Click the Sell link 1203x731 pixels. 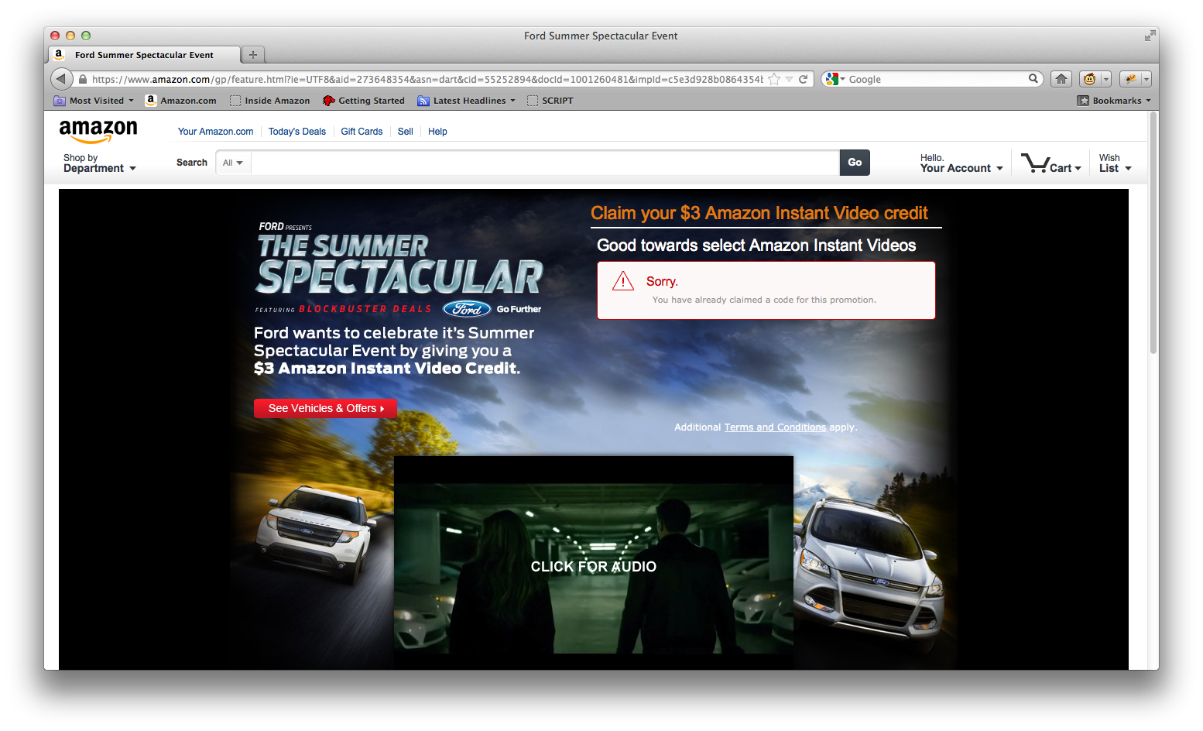click(x=405, y=132)
